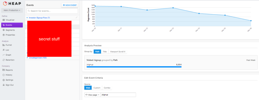Viewport: 259px width, 100px height.
Task: Open the Main: Production environment dropdown
Action: [12, 10]
